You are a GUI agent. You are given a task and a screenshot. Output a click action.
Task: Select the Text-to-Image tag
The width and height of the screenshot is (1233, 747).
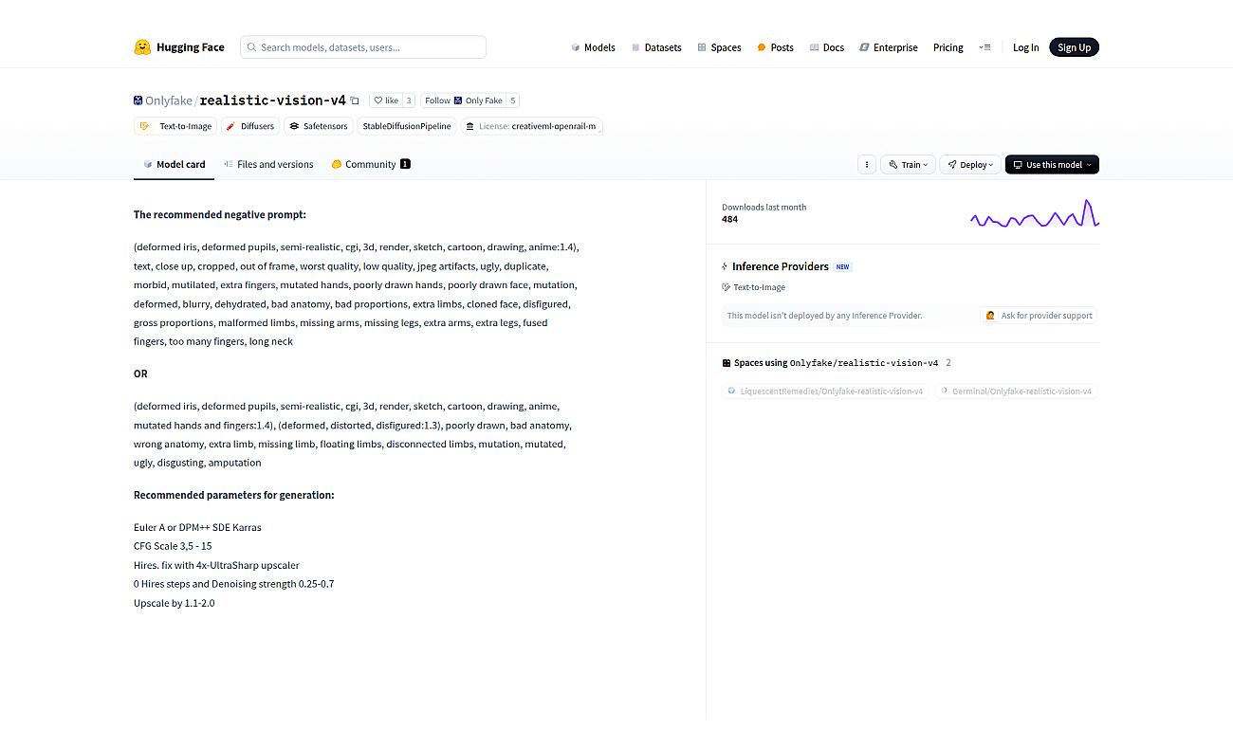[175, 126]
